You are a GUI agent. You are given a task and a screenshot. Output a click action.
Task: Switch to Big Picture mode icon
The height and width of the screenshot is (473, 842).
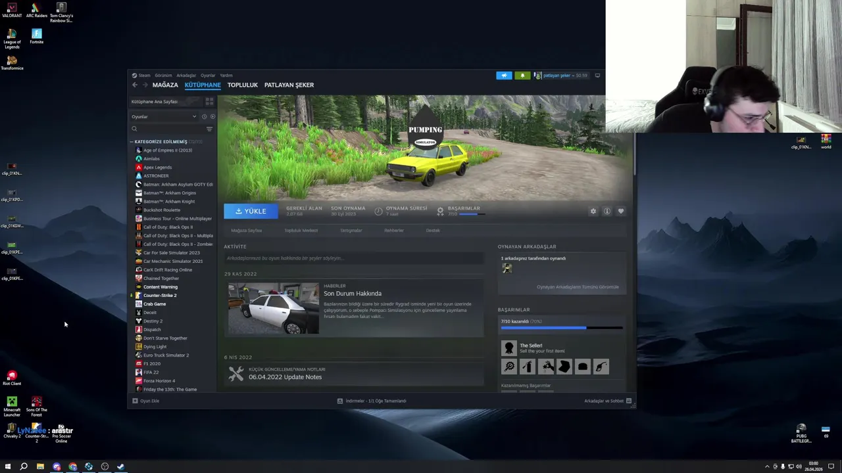(597, 76)
